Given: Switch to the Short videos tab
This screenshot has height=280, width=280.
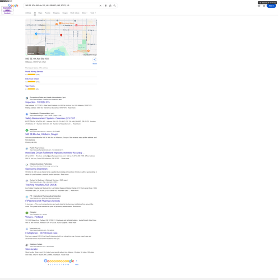Looking at the screenshot, I should (75, 13).
